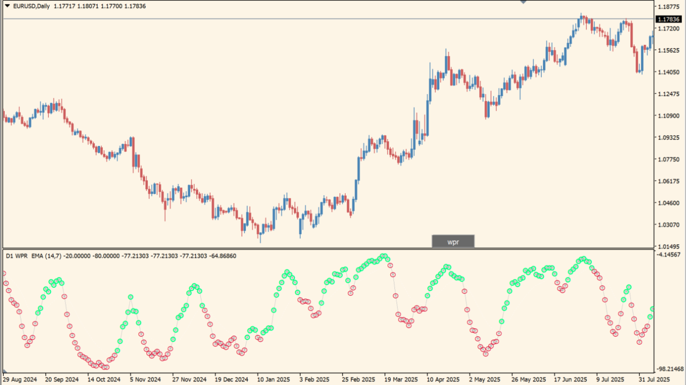The height and width of the screenshot is (385, 686).
Task: Click the current price tag 1.17836
Action: click(669, 19)
